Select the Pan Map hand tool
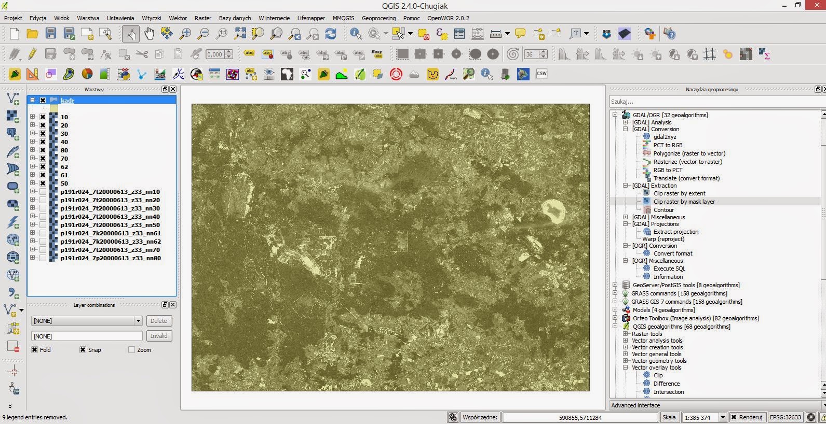The height and width of the screenshot is (424, 826). click(x=149, y=34)
